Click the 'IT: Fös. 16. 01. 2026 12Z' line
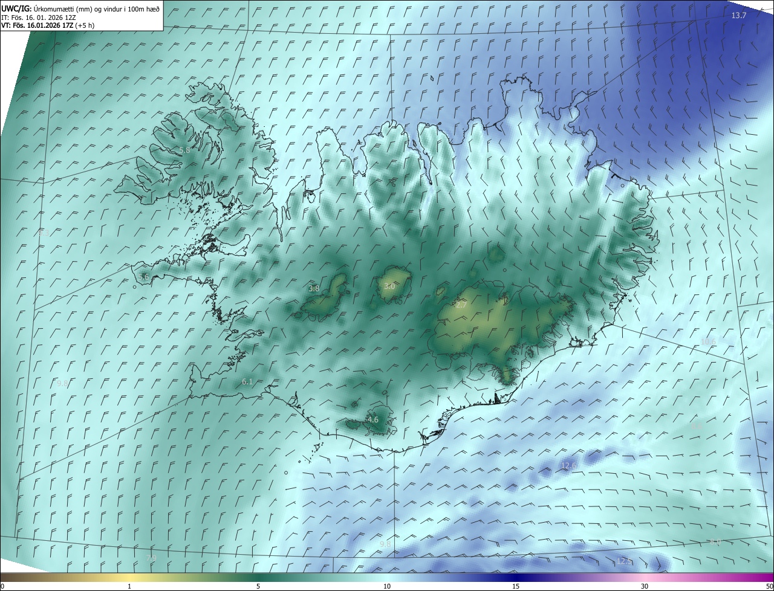This screenshot has width=774, height=591. click(x=38, y=17)
